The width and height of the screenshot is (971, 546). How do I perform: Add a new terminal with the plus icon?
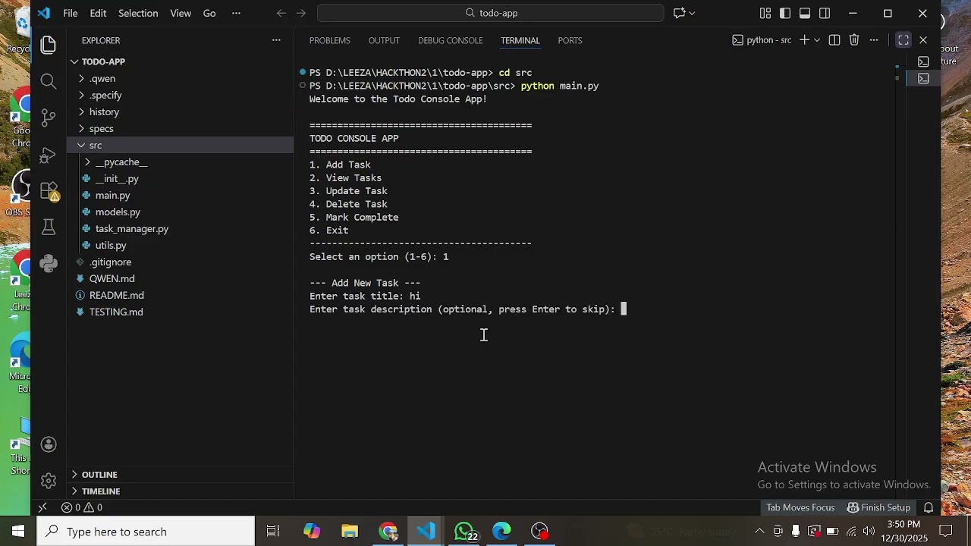tap(804, 40)
